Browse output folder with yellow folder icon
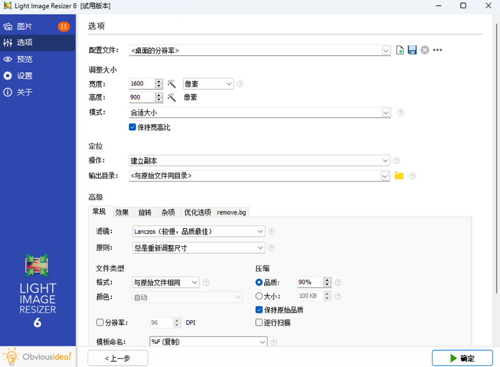 (399, 176)
